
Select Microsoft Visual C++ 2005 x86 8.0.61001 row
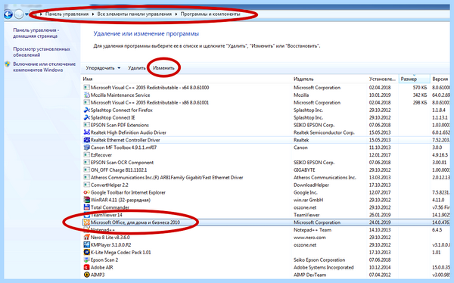click(266, 103)
